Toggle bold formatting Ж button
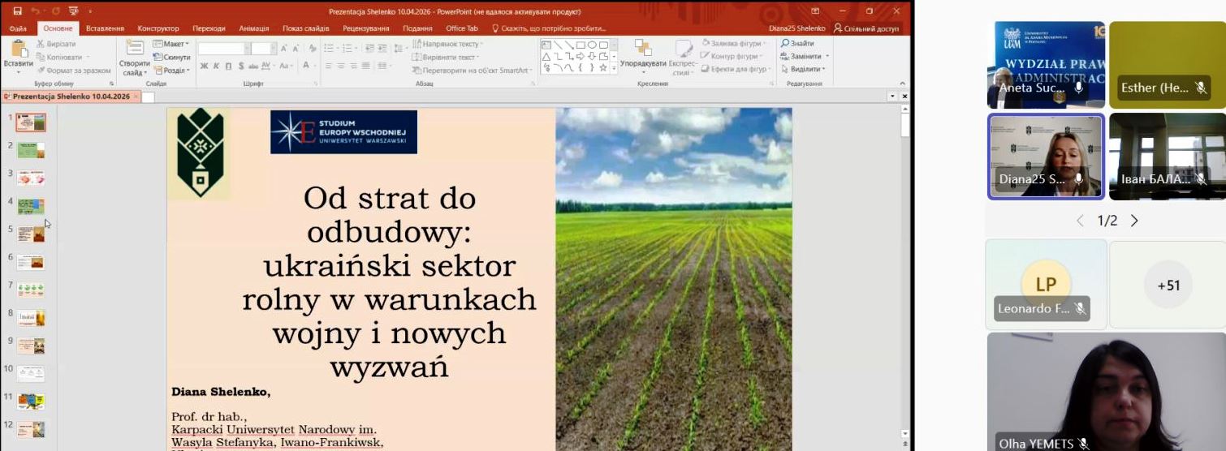Viewport: 1226px width, 451px height. pos(204,66)
